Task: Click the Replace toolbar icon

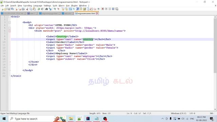Action: (x=50, y=9)
